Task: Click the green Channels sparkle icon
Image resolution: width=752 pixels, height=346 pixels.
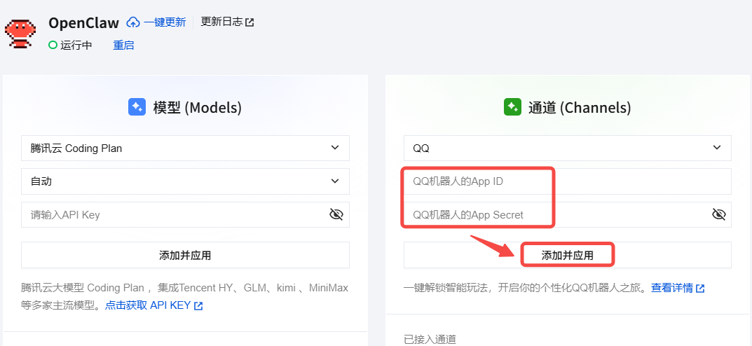Action: pyautogui.click(x=512, y=107)
